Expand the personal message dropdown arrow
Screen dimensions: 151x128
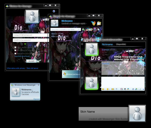click(87, 24)
